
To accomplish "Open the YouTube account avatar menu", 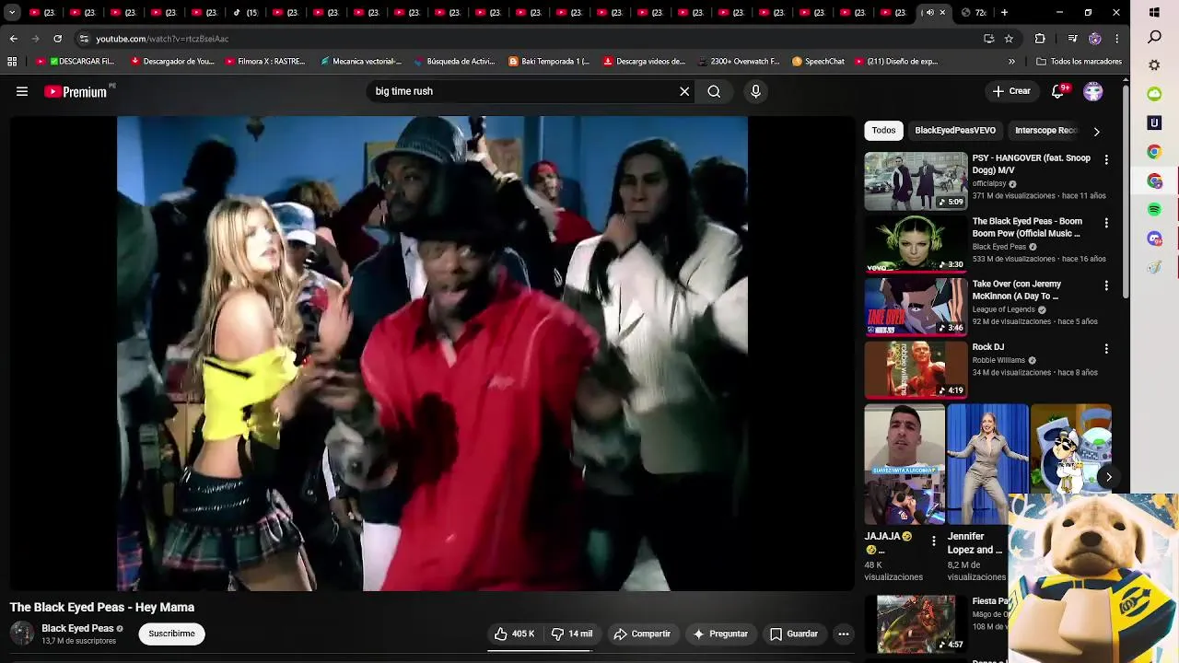I will pos(1093,91).
